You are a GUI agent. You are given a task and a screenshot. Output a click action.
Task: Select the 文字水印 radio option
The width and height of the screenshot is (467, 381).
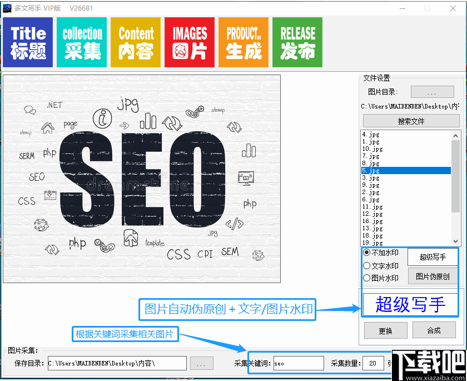tap(380, 265)
